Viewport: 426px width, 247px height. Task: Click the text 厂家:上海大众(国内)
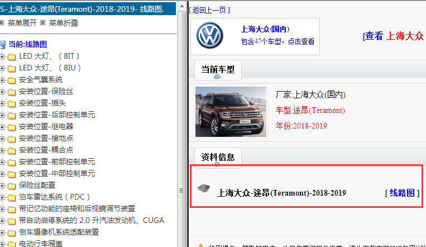(x=310, y=95)
